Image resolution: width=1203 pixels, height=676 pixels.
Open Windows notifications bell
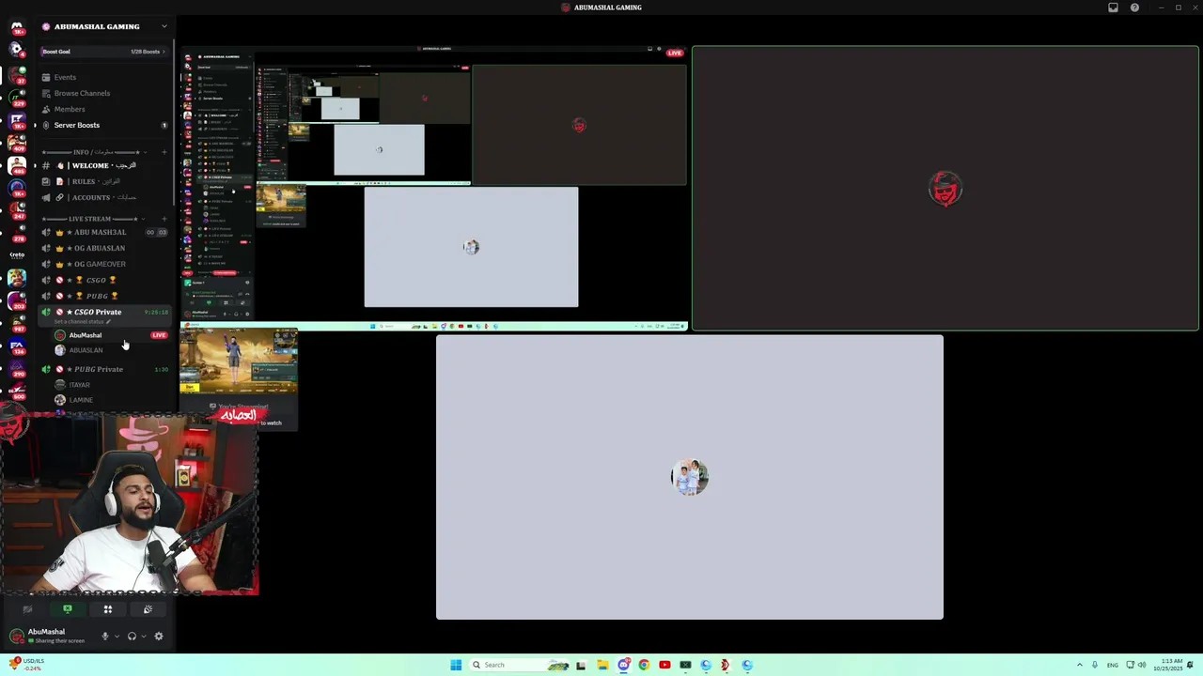(x=1190, y=665)
